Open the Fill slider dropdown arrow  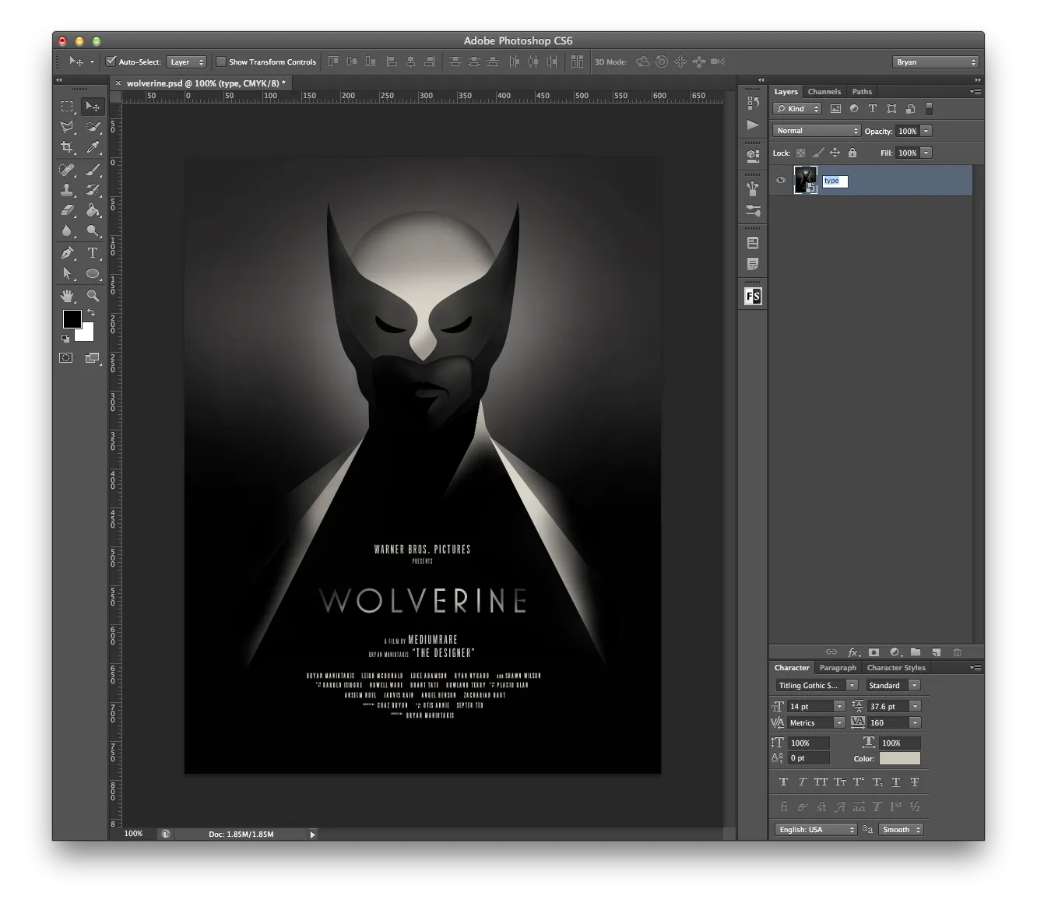[x=926, y=153]
